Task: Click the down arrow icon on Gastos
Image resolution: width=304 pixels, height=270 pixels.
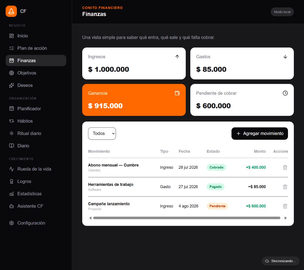Action: (285, 57)
